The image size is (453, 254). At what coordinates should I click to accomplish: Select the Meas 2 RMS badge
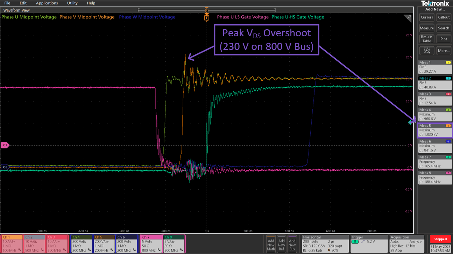[435, 82]
